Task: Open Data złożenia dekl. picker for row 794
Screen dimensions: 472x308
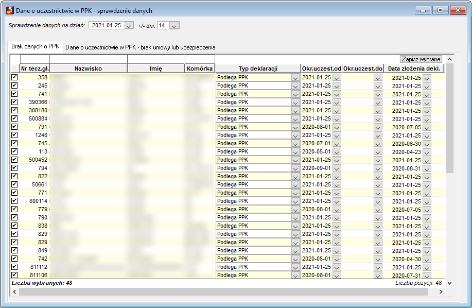Action: [x=427, y=168]
